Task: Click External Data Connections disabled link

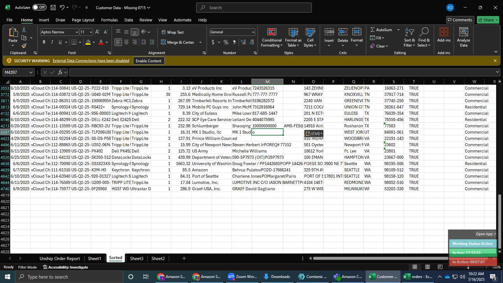Action: click(x=91, y=61)
